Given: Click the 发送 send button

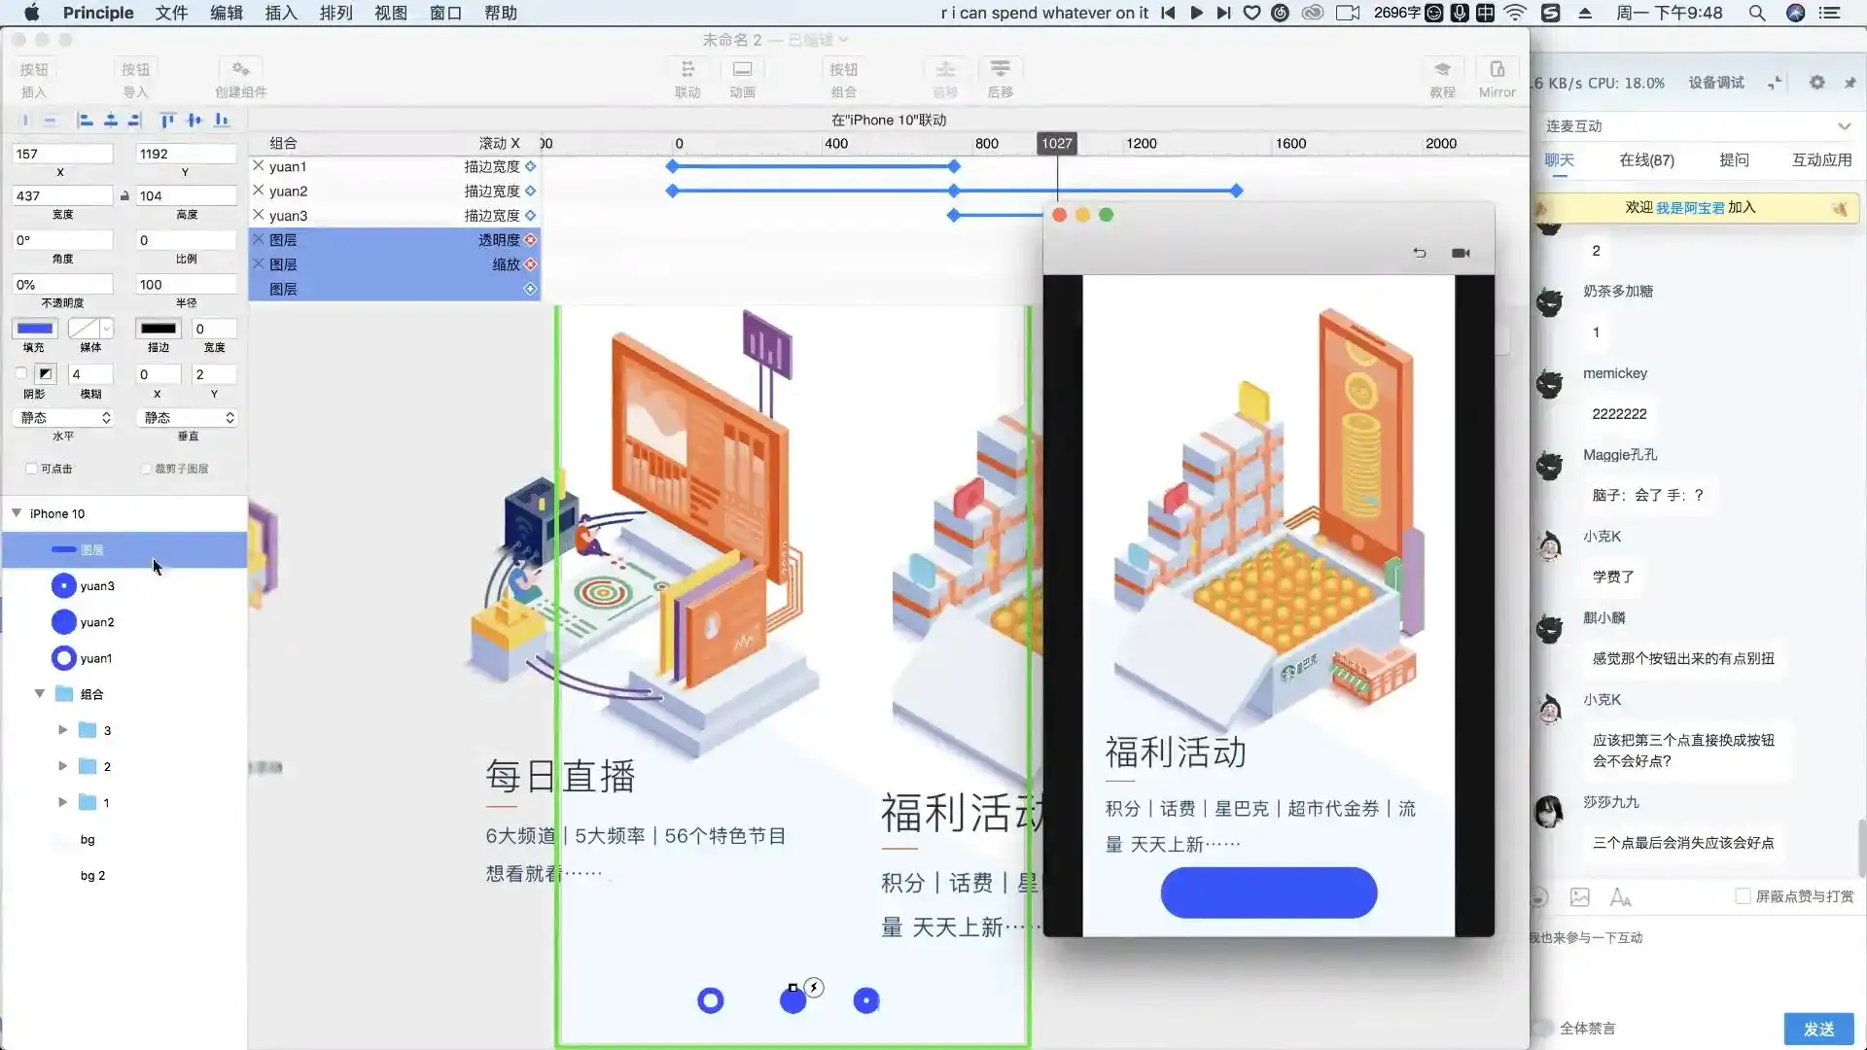Looking at the screenshot, I should (x=1820, y=1028).
